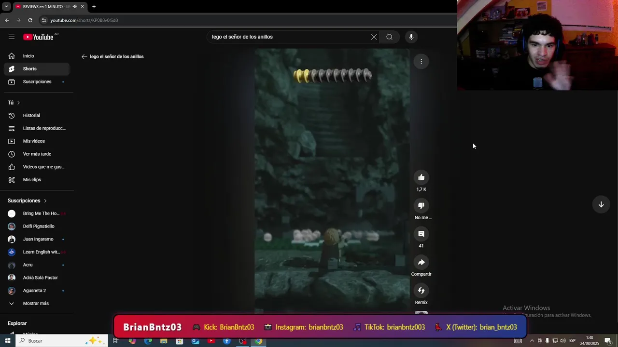The height and width of the screenshot is (347, 618).
Task: Go back via arrow beside search title
Action: [84, 56]
